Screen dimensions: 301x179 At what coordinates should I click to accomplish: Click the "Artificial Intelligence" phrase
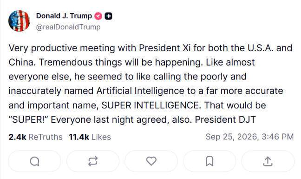(x=140, y=91)
